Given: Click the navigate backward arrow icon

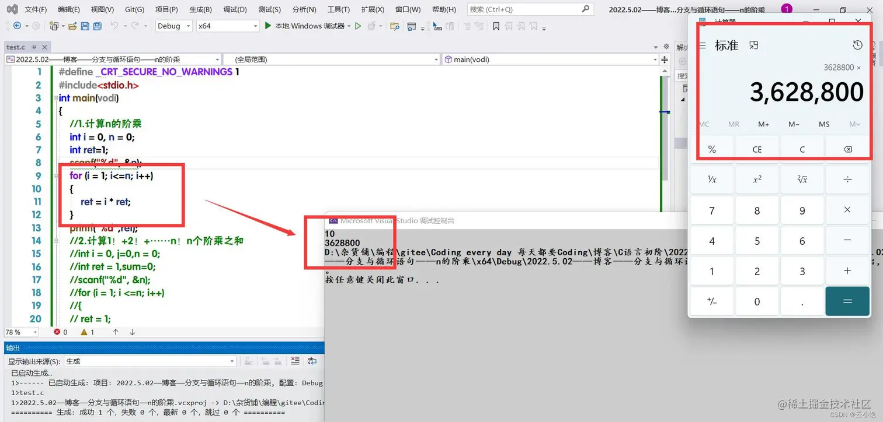Looking at the screenshot, I should point(17,26).
